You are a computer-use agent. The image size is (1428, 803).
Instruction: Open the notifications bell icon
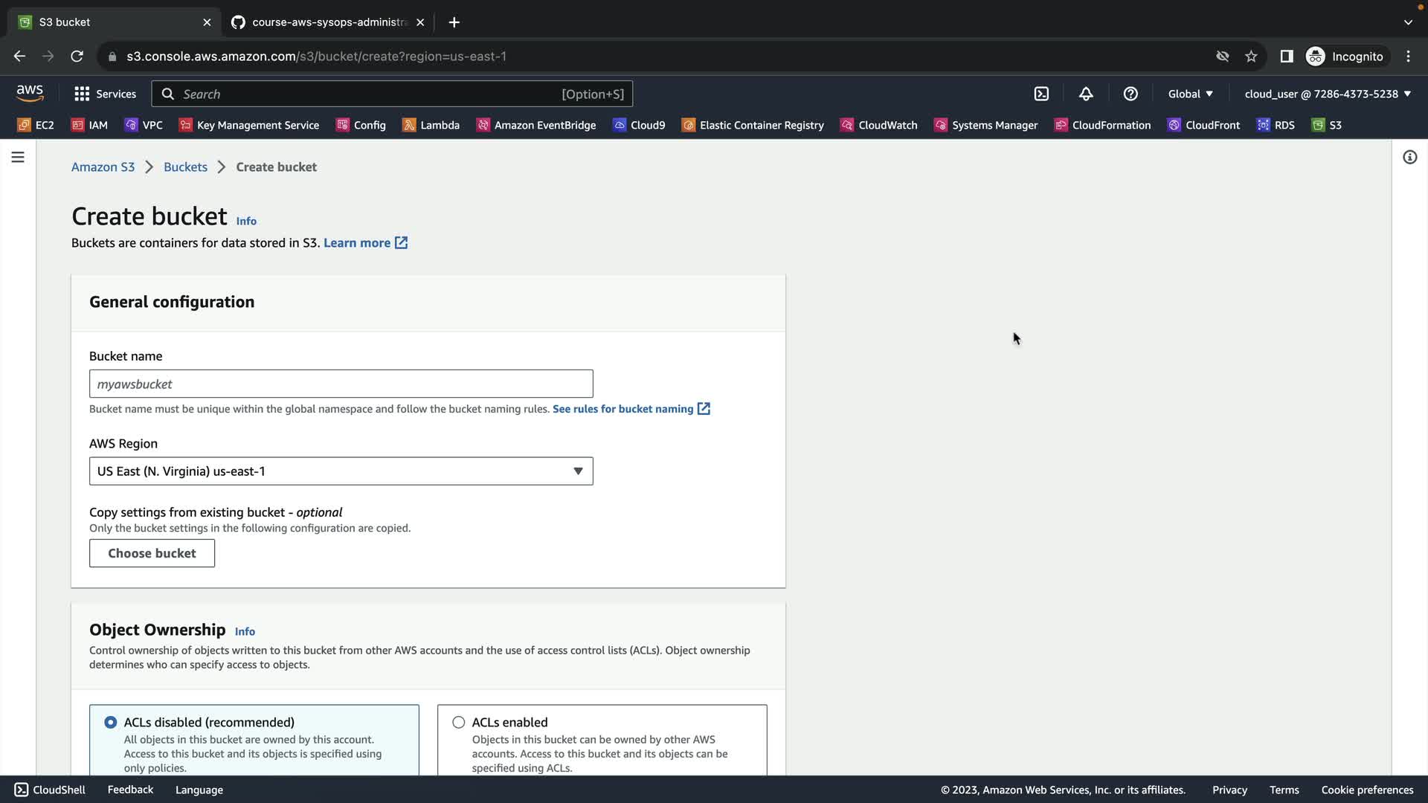pyautogui.click(x=1086, y=94)
